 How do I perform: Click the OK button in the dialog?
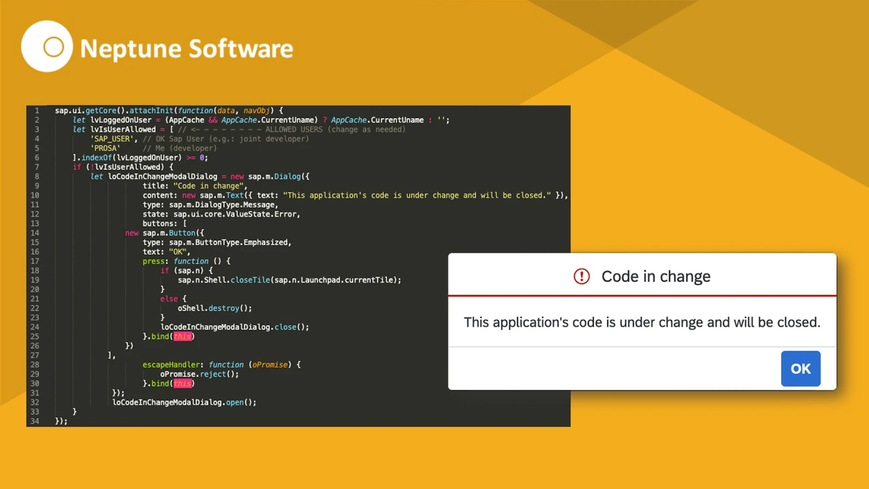pos(801,368)
